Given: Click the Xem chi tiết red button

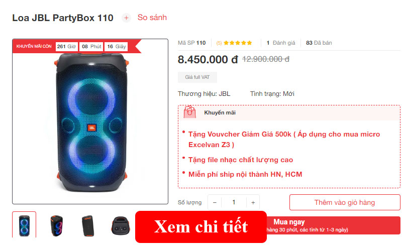Looking at the screenshot, I should (201, 227).
